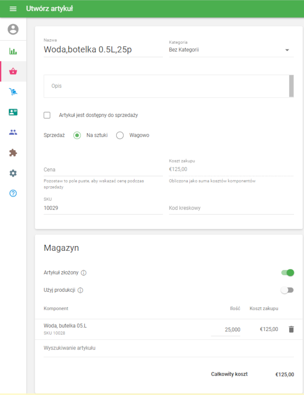Open the help question mark icon
The width and height of the screenshot is (304, 395).
tap(13, 193)
